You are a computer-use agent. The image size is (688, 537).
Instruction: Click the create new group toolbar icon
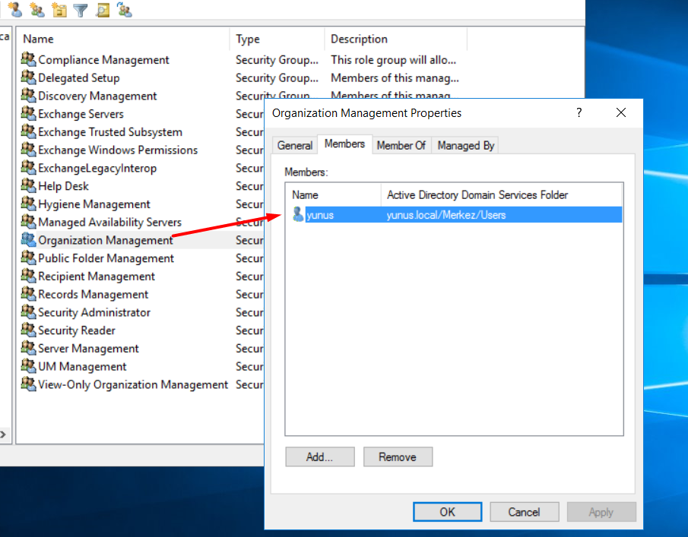pos(36,10)
